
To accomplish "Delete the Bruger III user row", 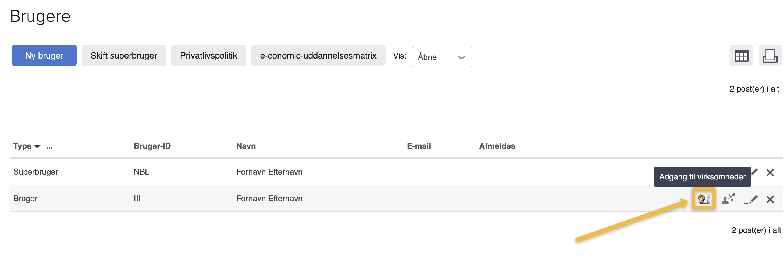I will click(770, 200).
